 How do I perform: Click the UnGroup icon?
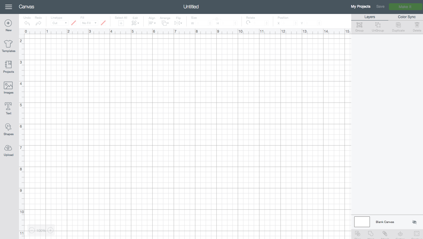[x=378, y=25]
